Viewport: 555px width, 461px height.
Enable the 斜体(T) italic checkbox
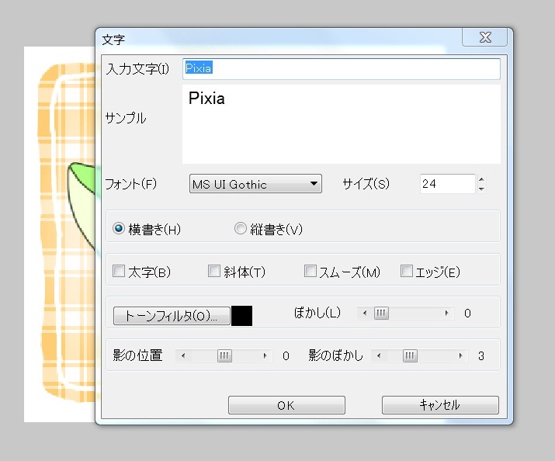tap(214, 272)
